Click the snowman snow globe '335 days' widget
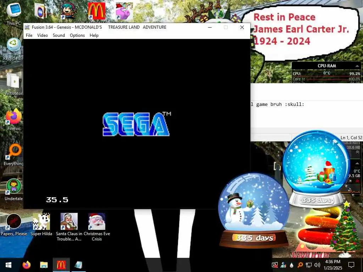363x272 pixels. (x=254, y=210)
